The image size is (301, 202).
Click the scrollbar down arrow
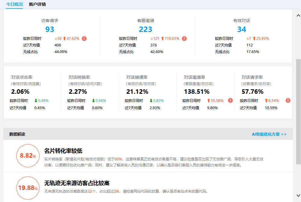pos(298,195)
